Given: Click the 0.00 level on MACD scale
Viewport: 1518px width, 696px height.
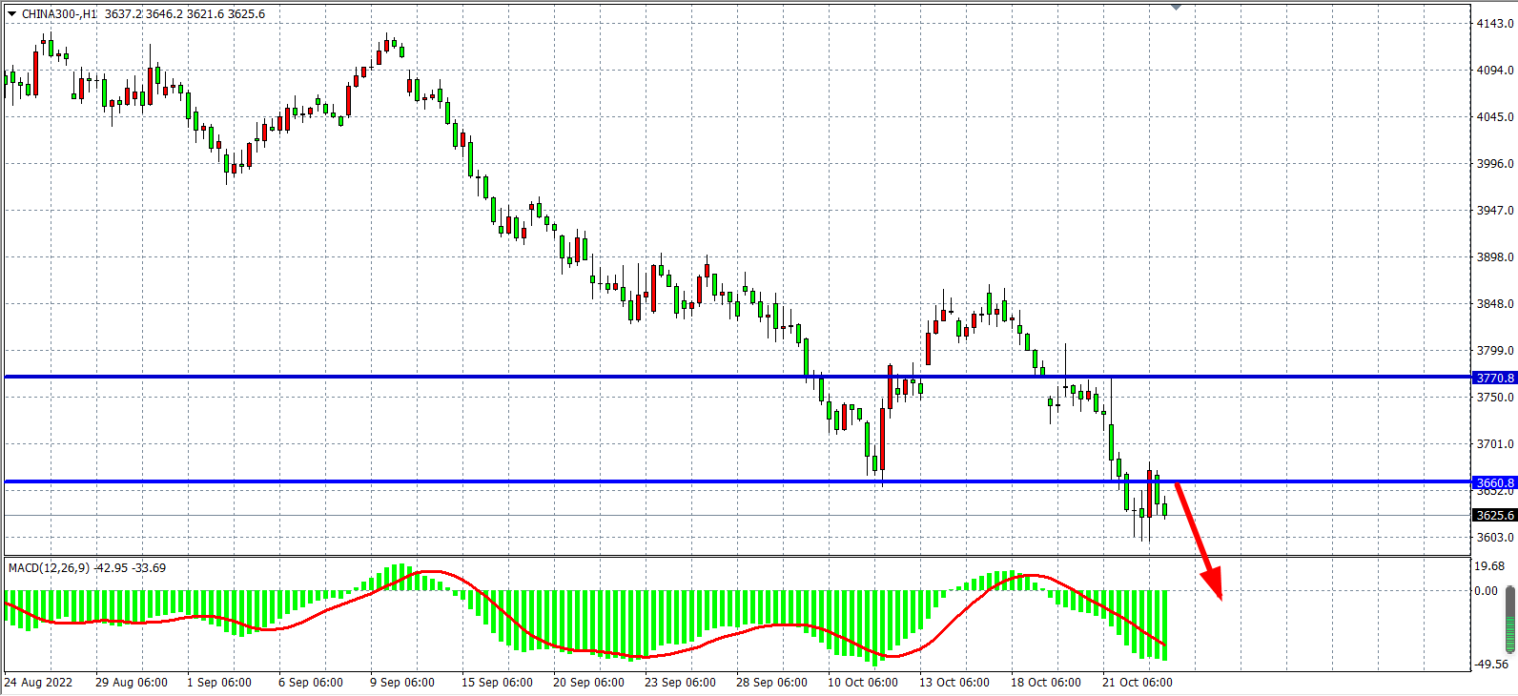Looking at the screenshot, I should tap(1486, 591).
